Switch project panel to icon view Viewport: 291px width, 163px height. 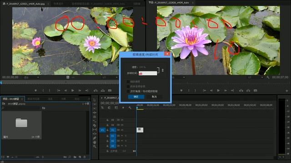[8, 157]
